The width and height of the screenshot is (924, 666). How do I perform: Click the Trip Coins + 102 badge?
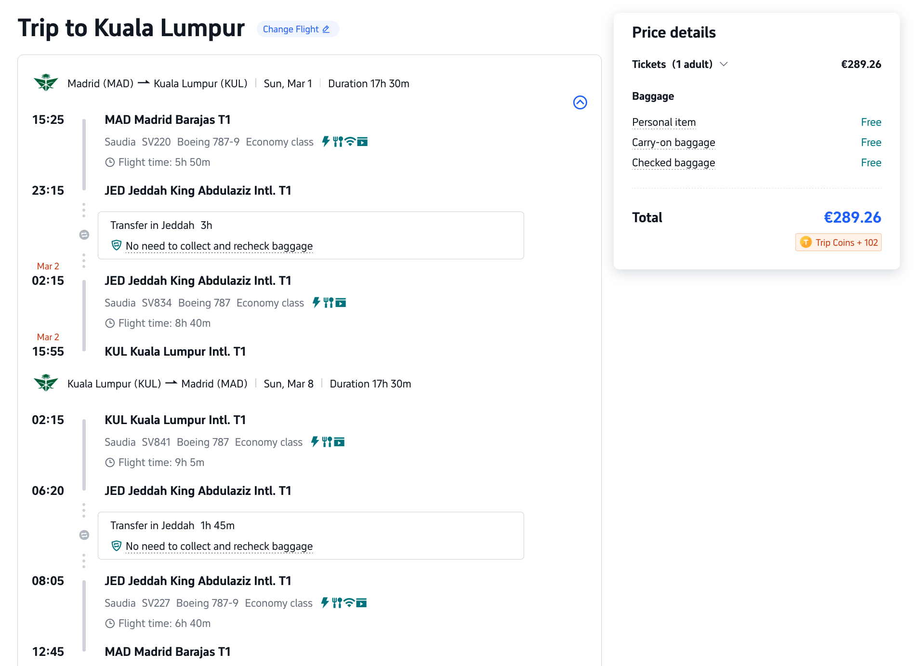pos(838,242)
